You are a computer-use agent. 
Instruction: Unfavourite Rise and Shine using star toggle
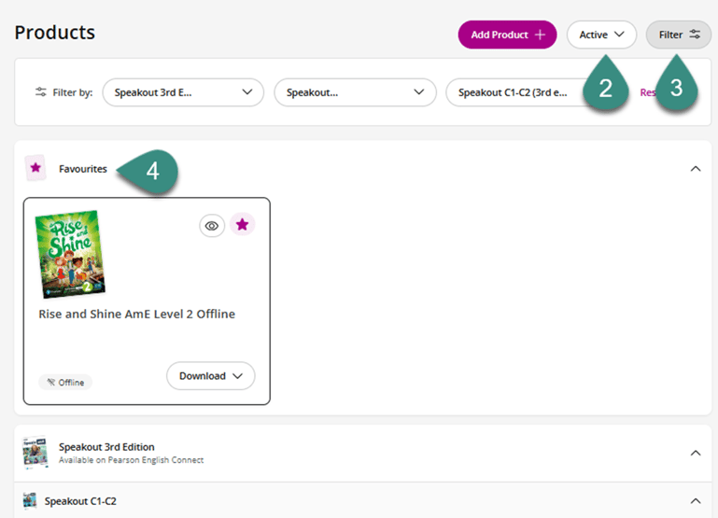242,225
